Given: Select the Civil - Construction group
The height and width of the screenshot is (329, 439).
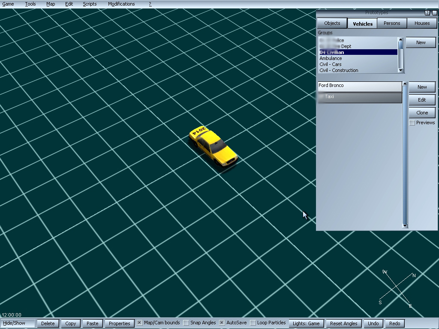Looking at the screenshot, I should (358, 70).
